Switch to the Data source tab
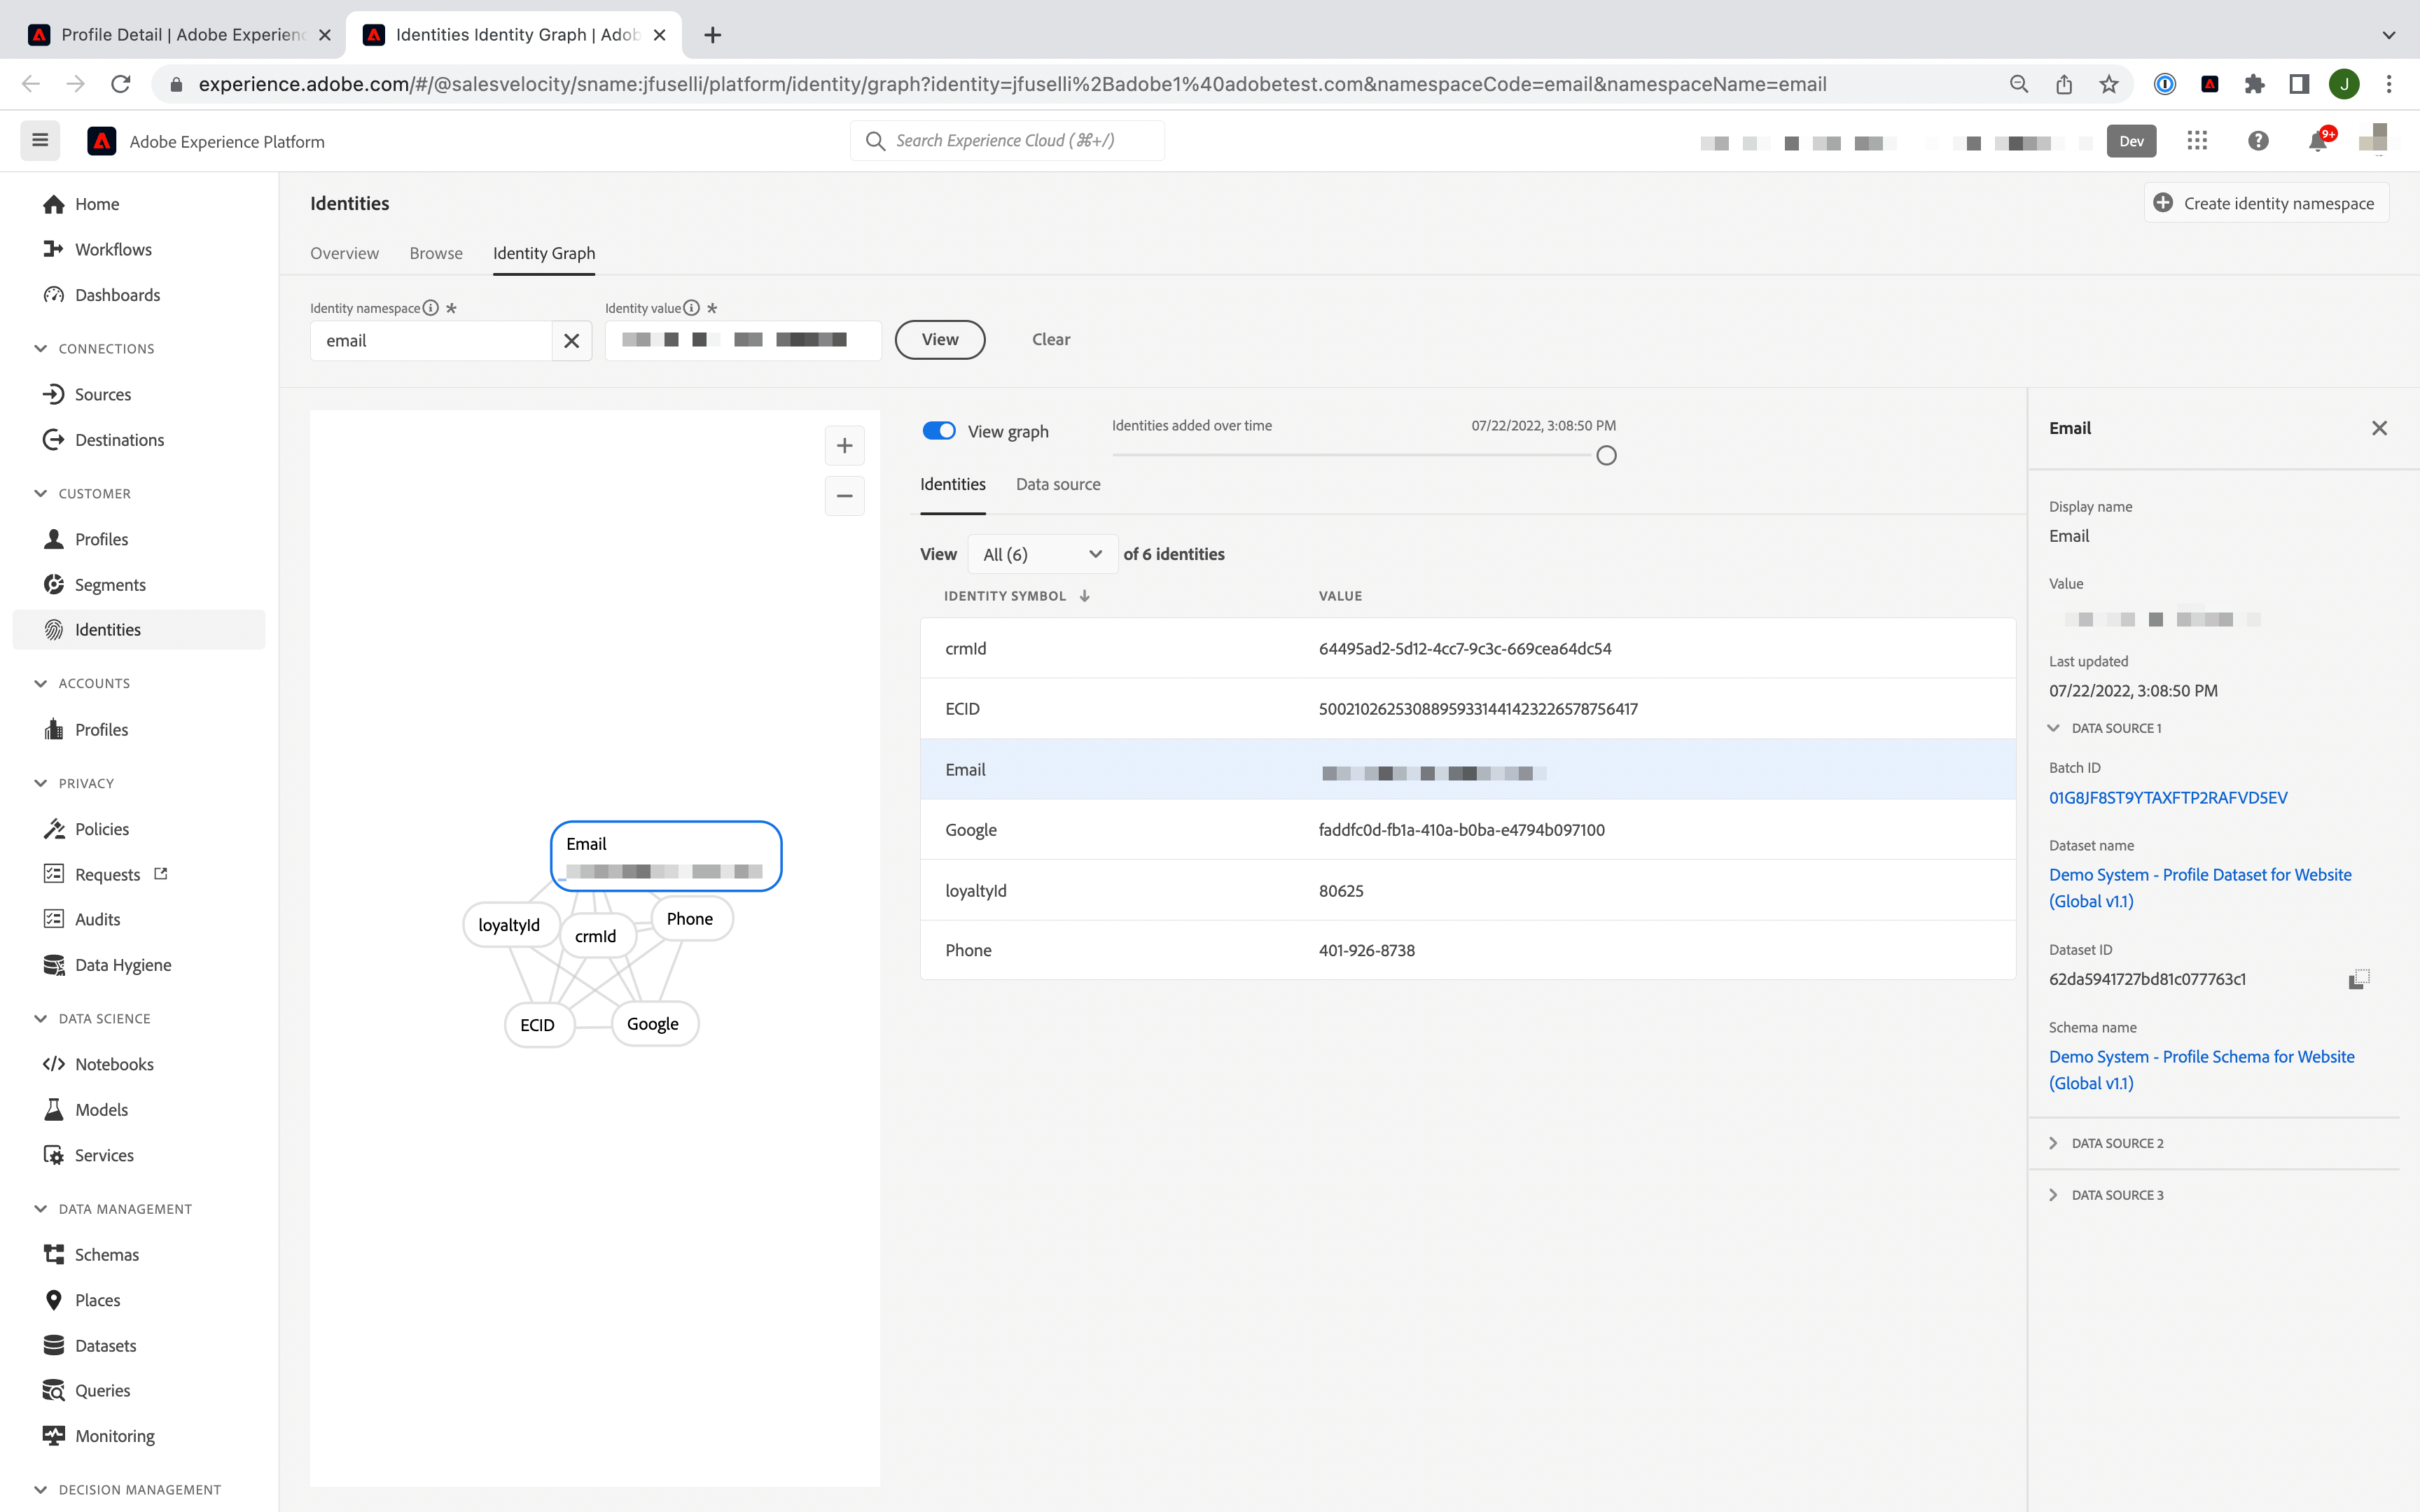 [x=1057, y=482]
